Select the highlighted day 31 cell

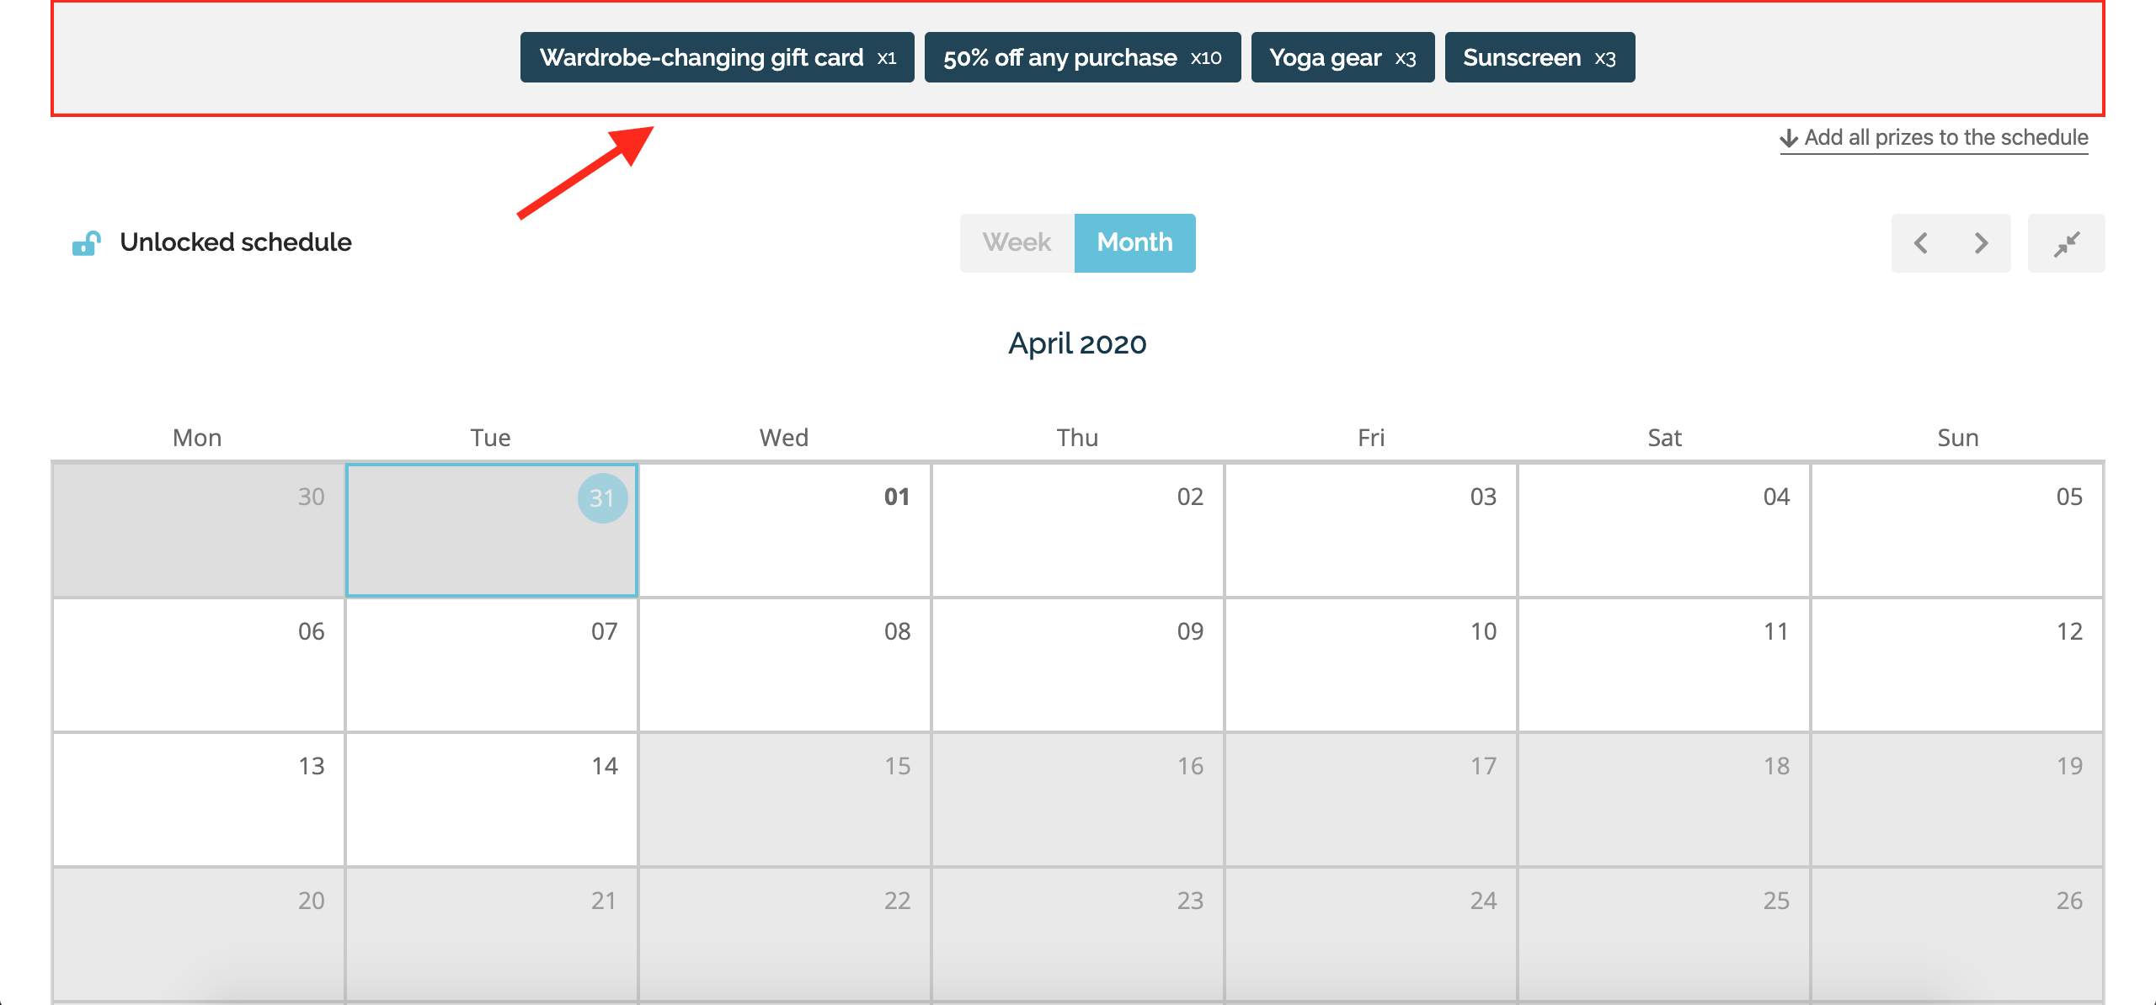pyautogui.click(x=492, y=530)
